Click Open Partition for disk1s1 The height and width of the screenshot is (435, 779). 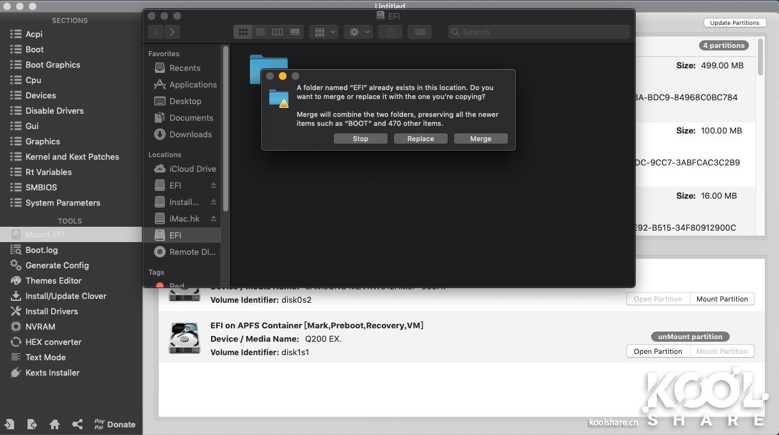(x=657, y=351)
